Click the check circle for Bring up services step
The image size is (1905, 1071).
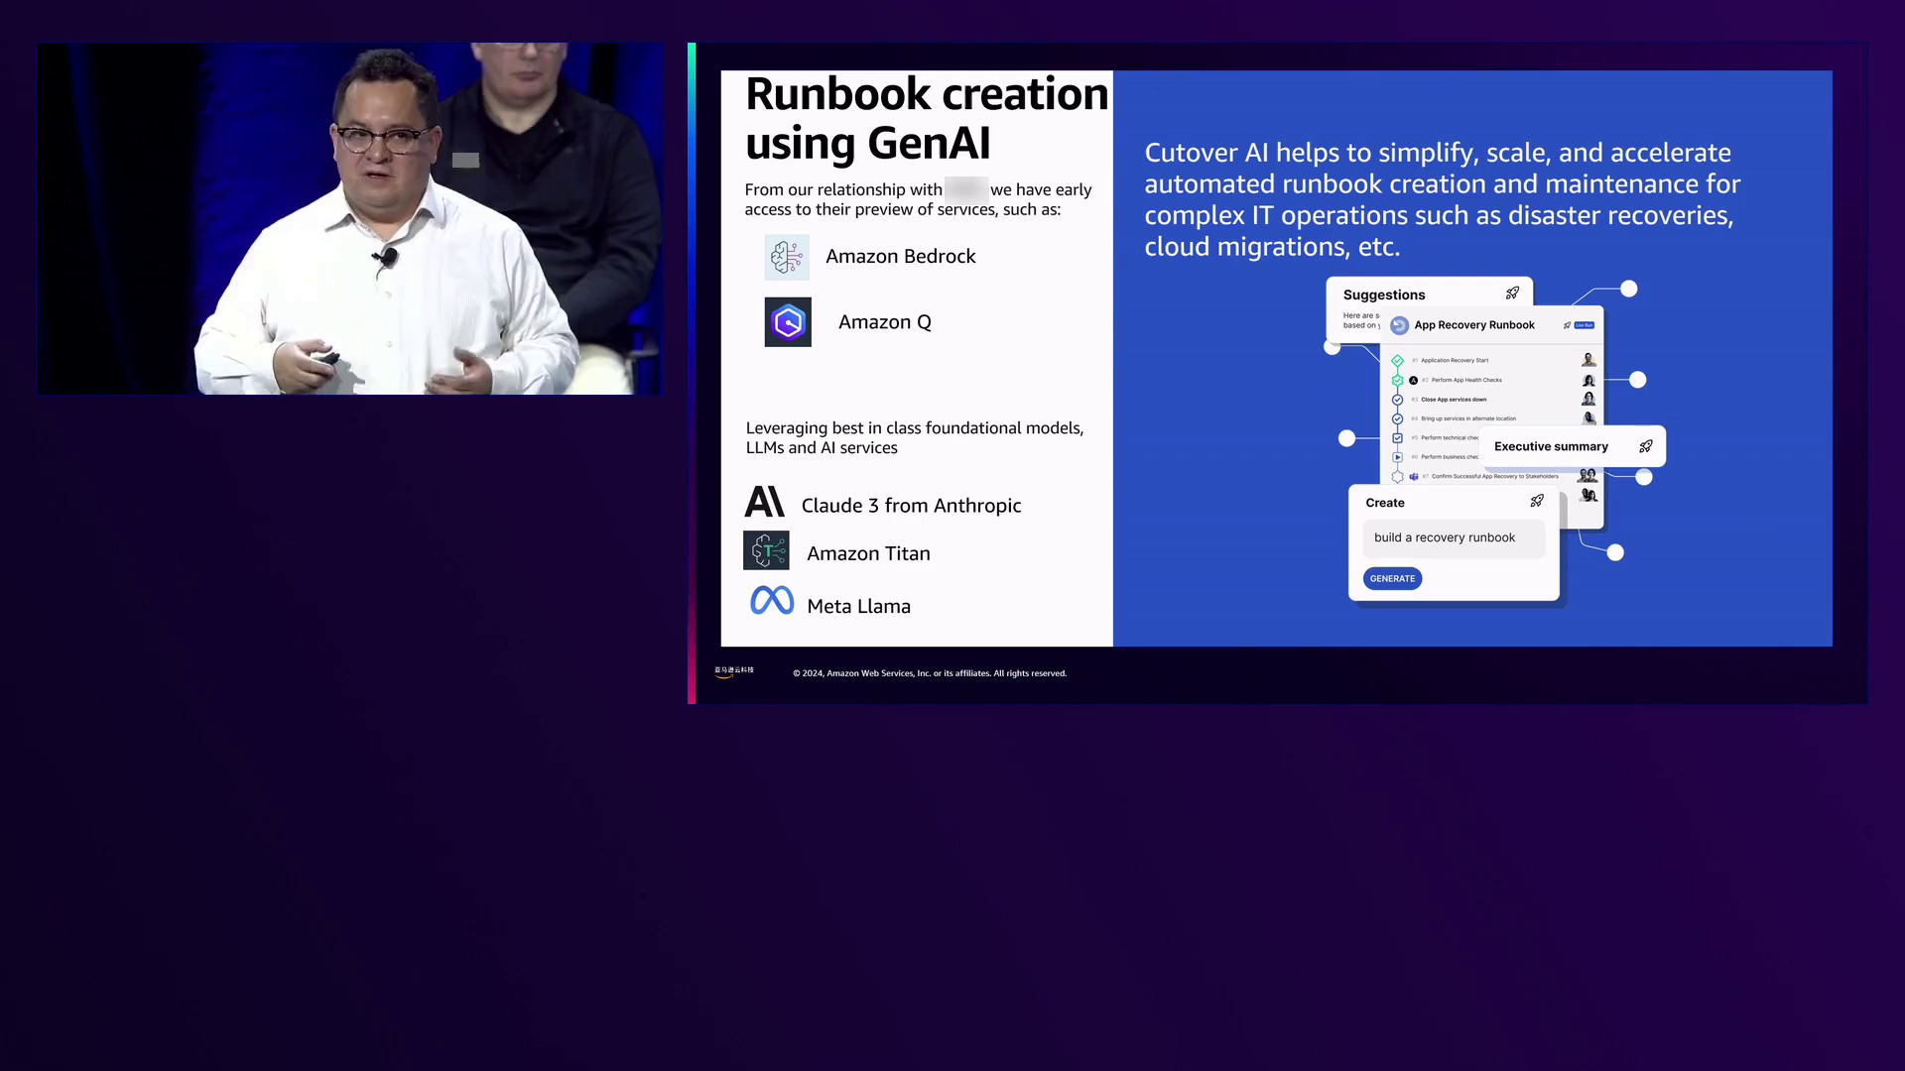click(x=1397, y=418)
